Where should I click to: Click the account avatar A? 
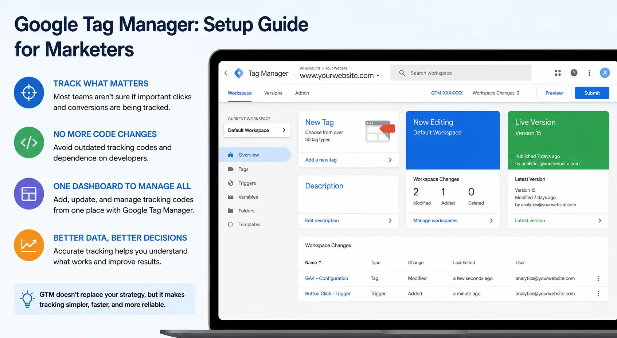605,73
